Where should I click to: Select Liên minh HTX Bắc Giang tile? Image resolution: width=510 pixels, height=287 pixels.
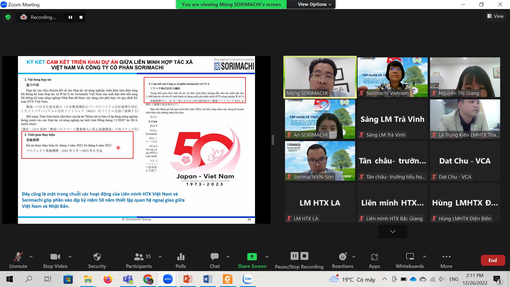pos(393,203)
